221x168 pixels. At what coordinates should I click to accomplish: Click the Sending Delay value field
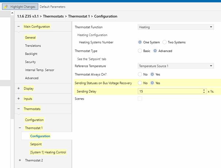[170, 91]
